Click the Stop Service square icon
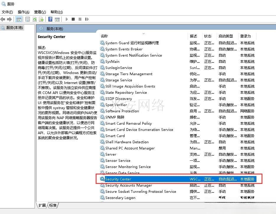 pyautogui.click(x=73, y=19)
